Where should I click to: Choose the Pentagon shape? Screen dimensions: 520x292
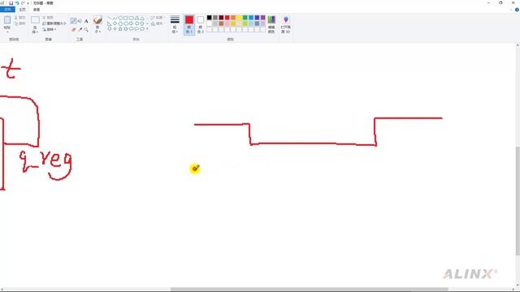pyautogui.click(x=120, y=24)
